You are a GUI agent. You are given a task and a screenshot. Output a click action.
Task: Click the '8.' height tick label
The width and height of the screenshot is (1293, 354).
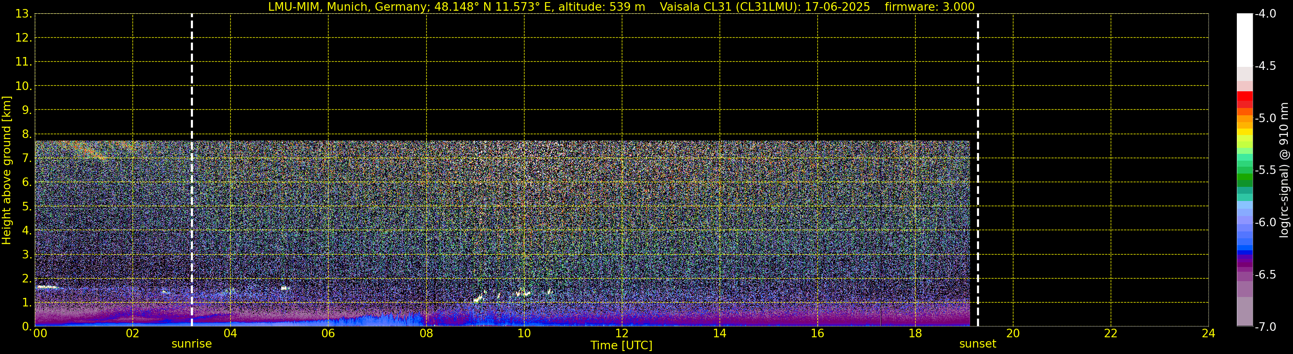[27, 135]
